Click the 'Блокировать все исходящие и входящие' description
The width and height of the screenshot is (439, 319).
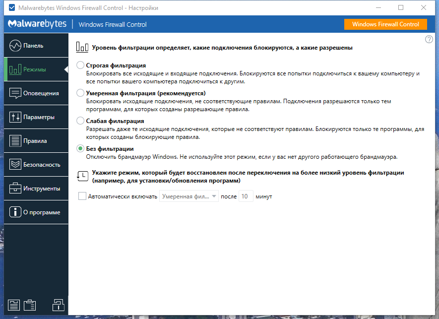point(252,77)
